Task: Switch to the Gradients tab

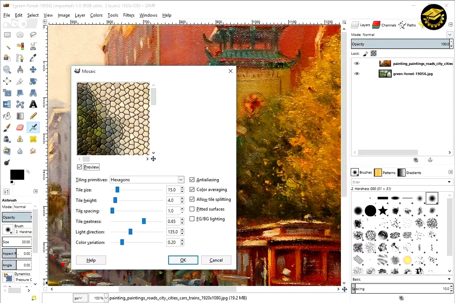Action: pyautogui.click(x=409, y=173)
